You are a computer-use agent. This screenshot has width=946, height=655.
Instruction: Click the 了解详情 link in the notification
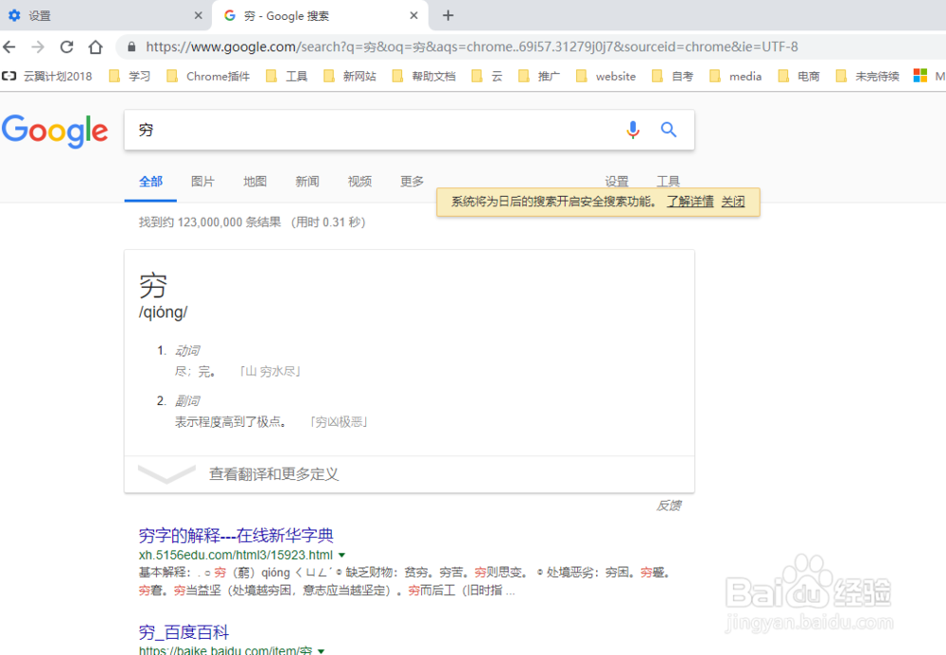point(690,202)
